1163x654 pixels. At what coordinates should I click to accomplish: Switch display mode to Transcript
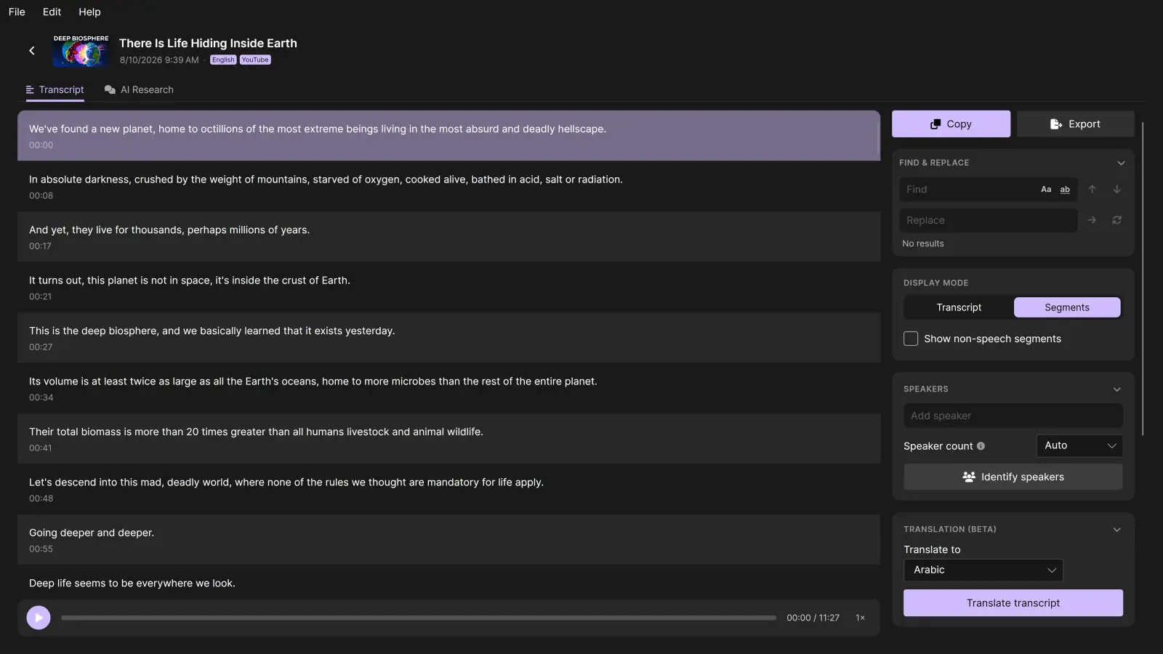(x=959, y=307)
